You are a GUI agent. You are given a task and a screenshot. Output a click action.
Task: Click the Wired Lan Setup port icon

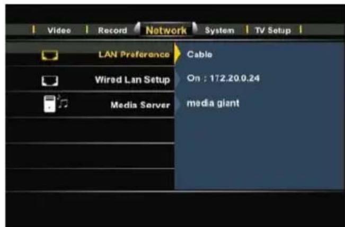tap(50, 81)
